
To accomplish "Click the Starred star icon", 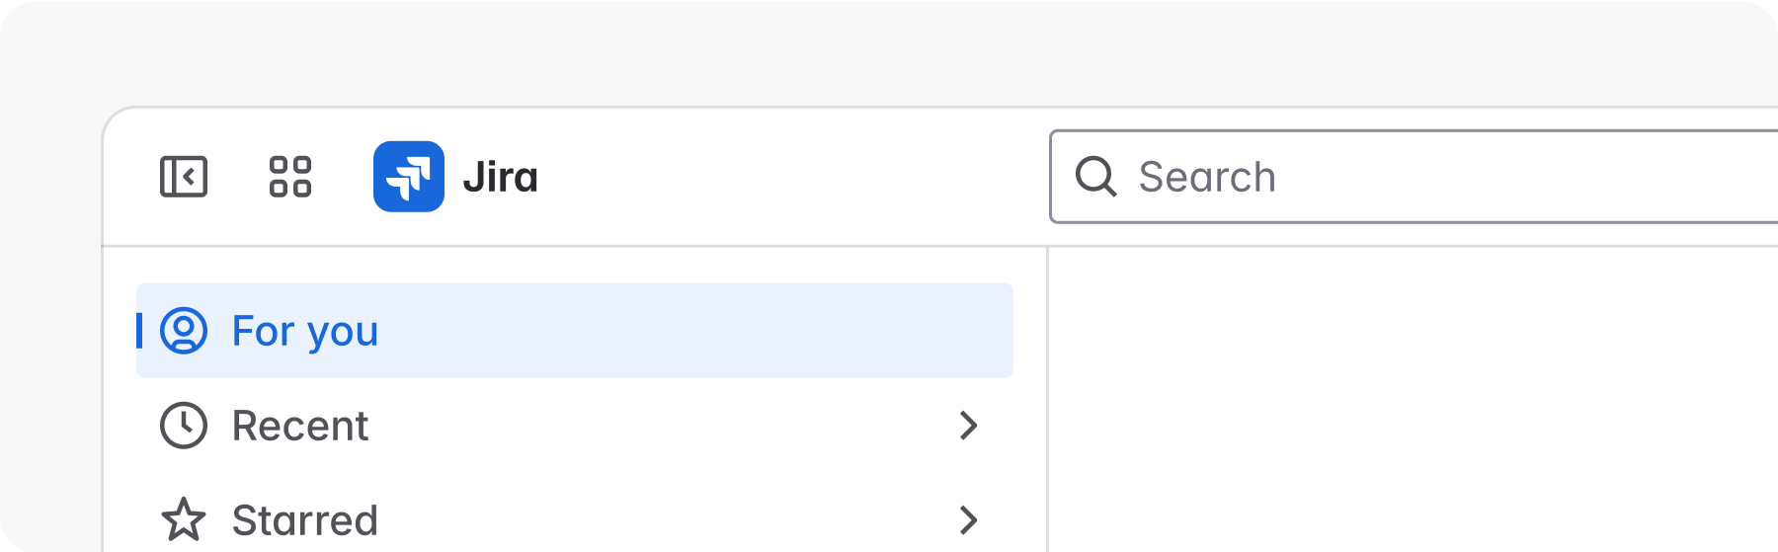I will click(x=184, y=519).
